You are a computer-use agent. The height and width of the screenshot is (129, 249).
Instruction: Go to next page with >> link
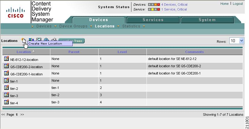pyautogui.click(x=22, y=115)
